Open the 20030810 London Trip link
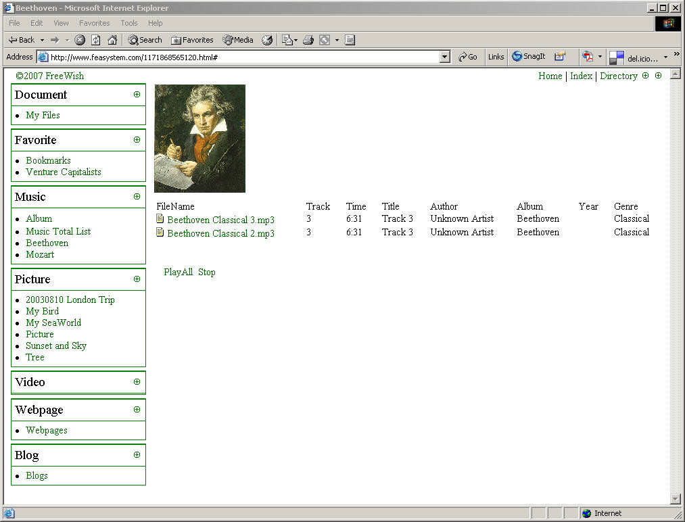 pyautogui.click(x=70, y=300)
